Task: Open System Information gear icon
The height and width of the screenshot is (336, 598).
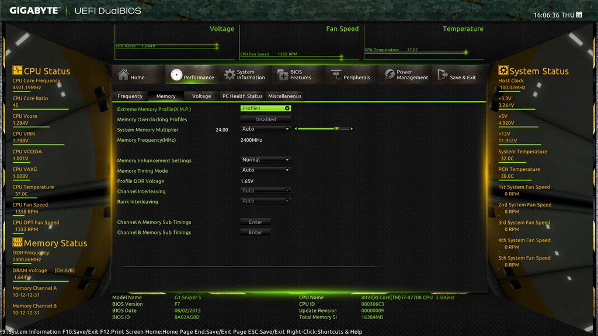Action: [x=230, y=75]
